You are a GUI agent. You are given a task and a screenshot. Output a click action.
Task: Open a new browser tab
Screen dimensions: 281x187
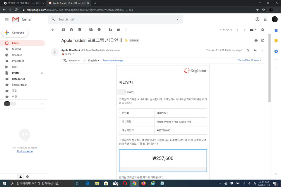[x=95, y=3]
